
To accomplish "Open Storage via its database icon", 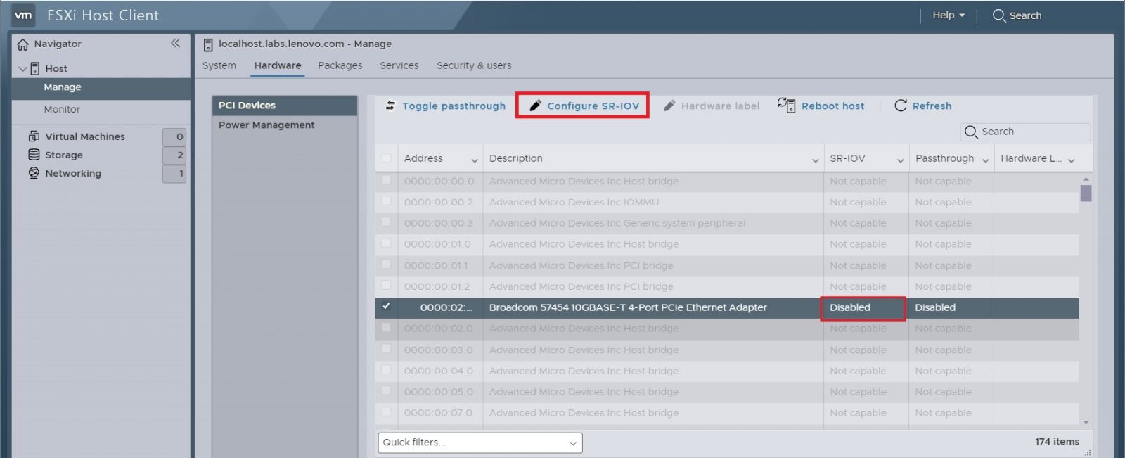I will pyautogui.click(x=34, y=155).
